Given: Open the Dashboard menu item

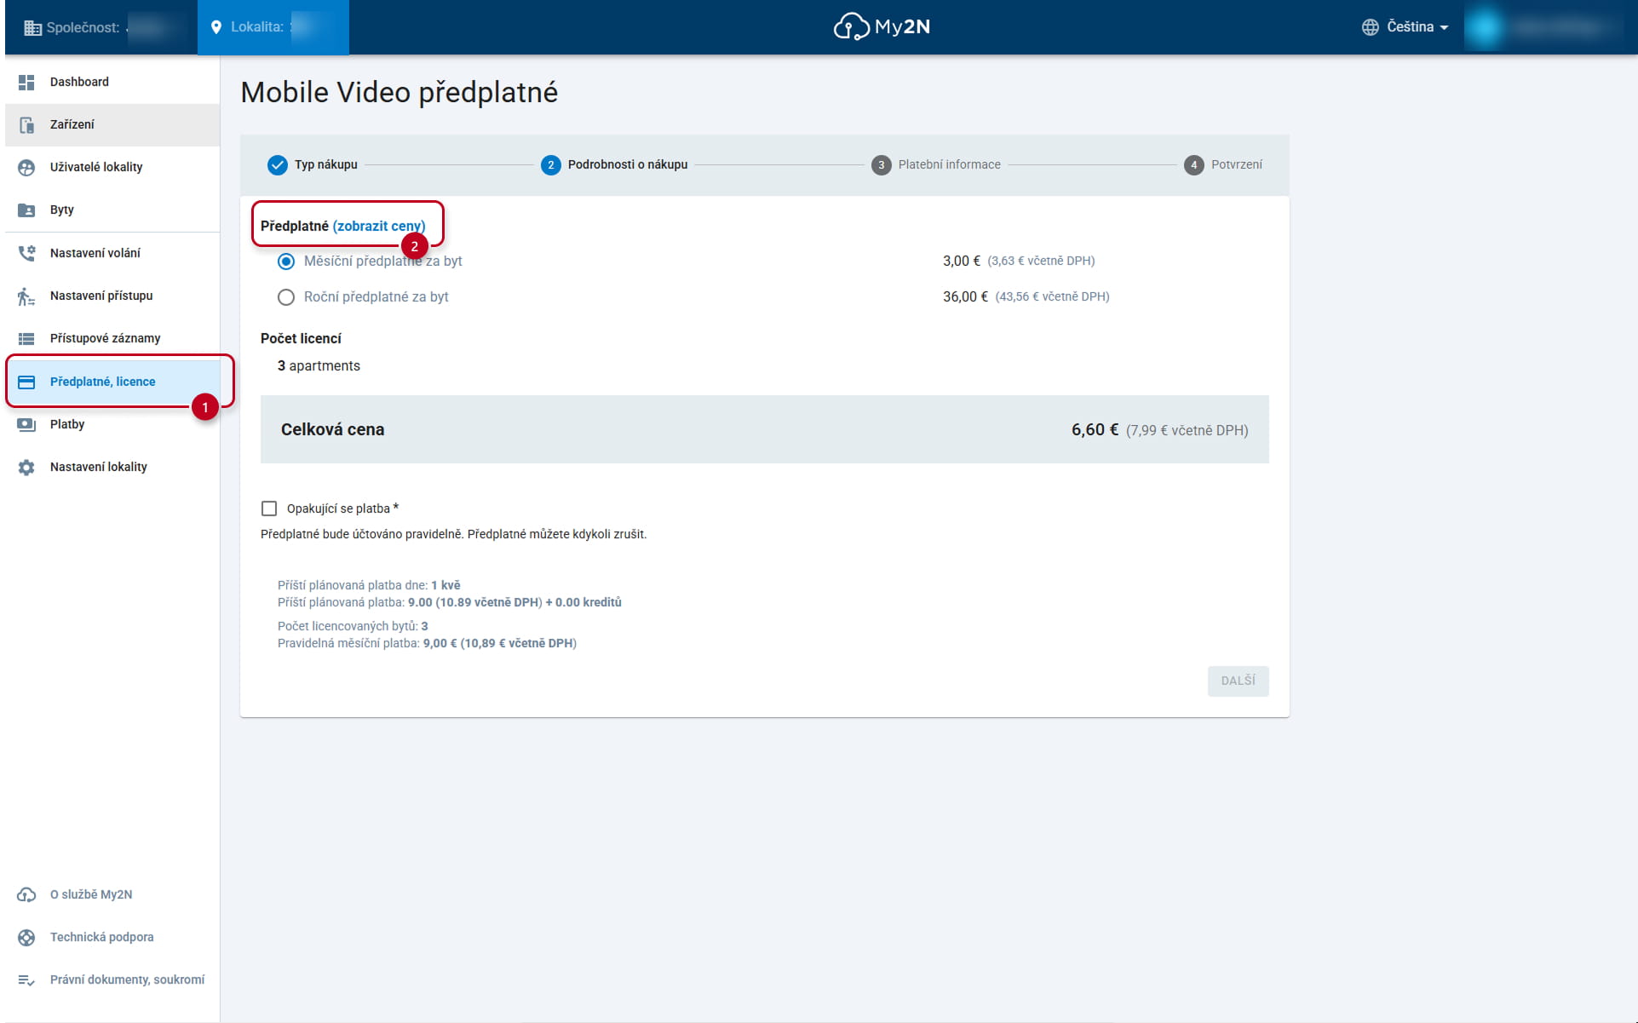Looking at the screenshot, I should [112, 82].
